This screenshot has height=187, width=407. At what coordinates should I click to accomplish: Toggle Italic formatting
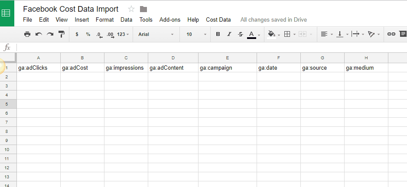click(x=229, y=34)
